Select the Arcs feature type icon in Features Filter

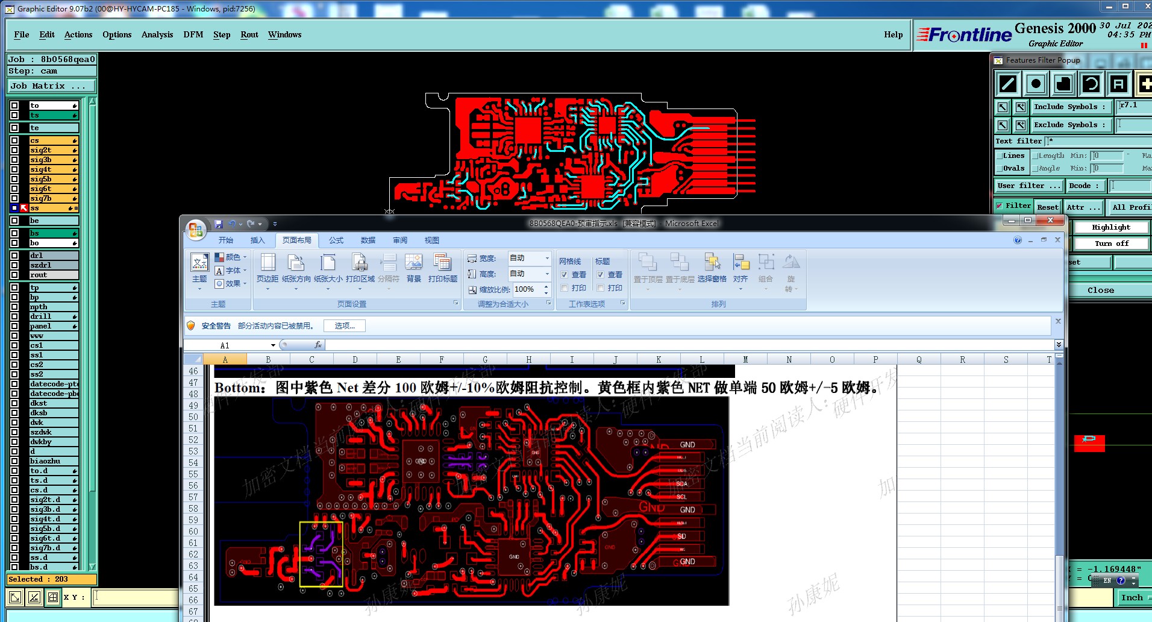pyautogui.click(x=1091, y=84)
